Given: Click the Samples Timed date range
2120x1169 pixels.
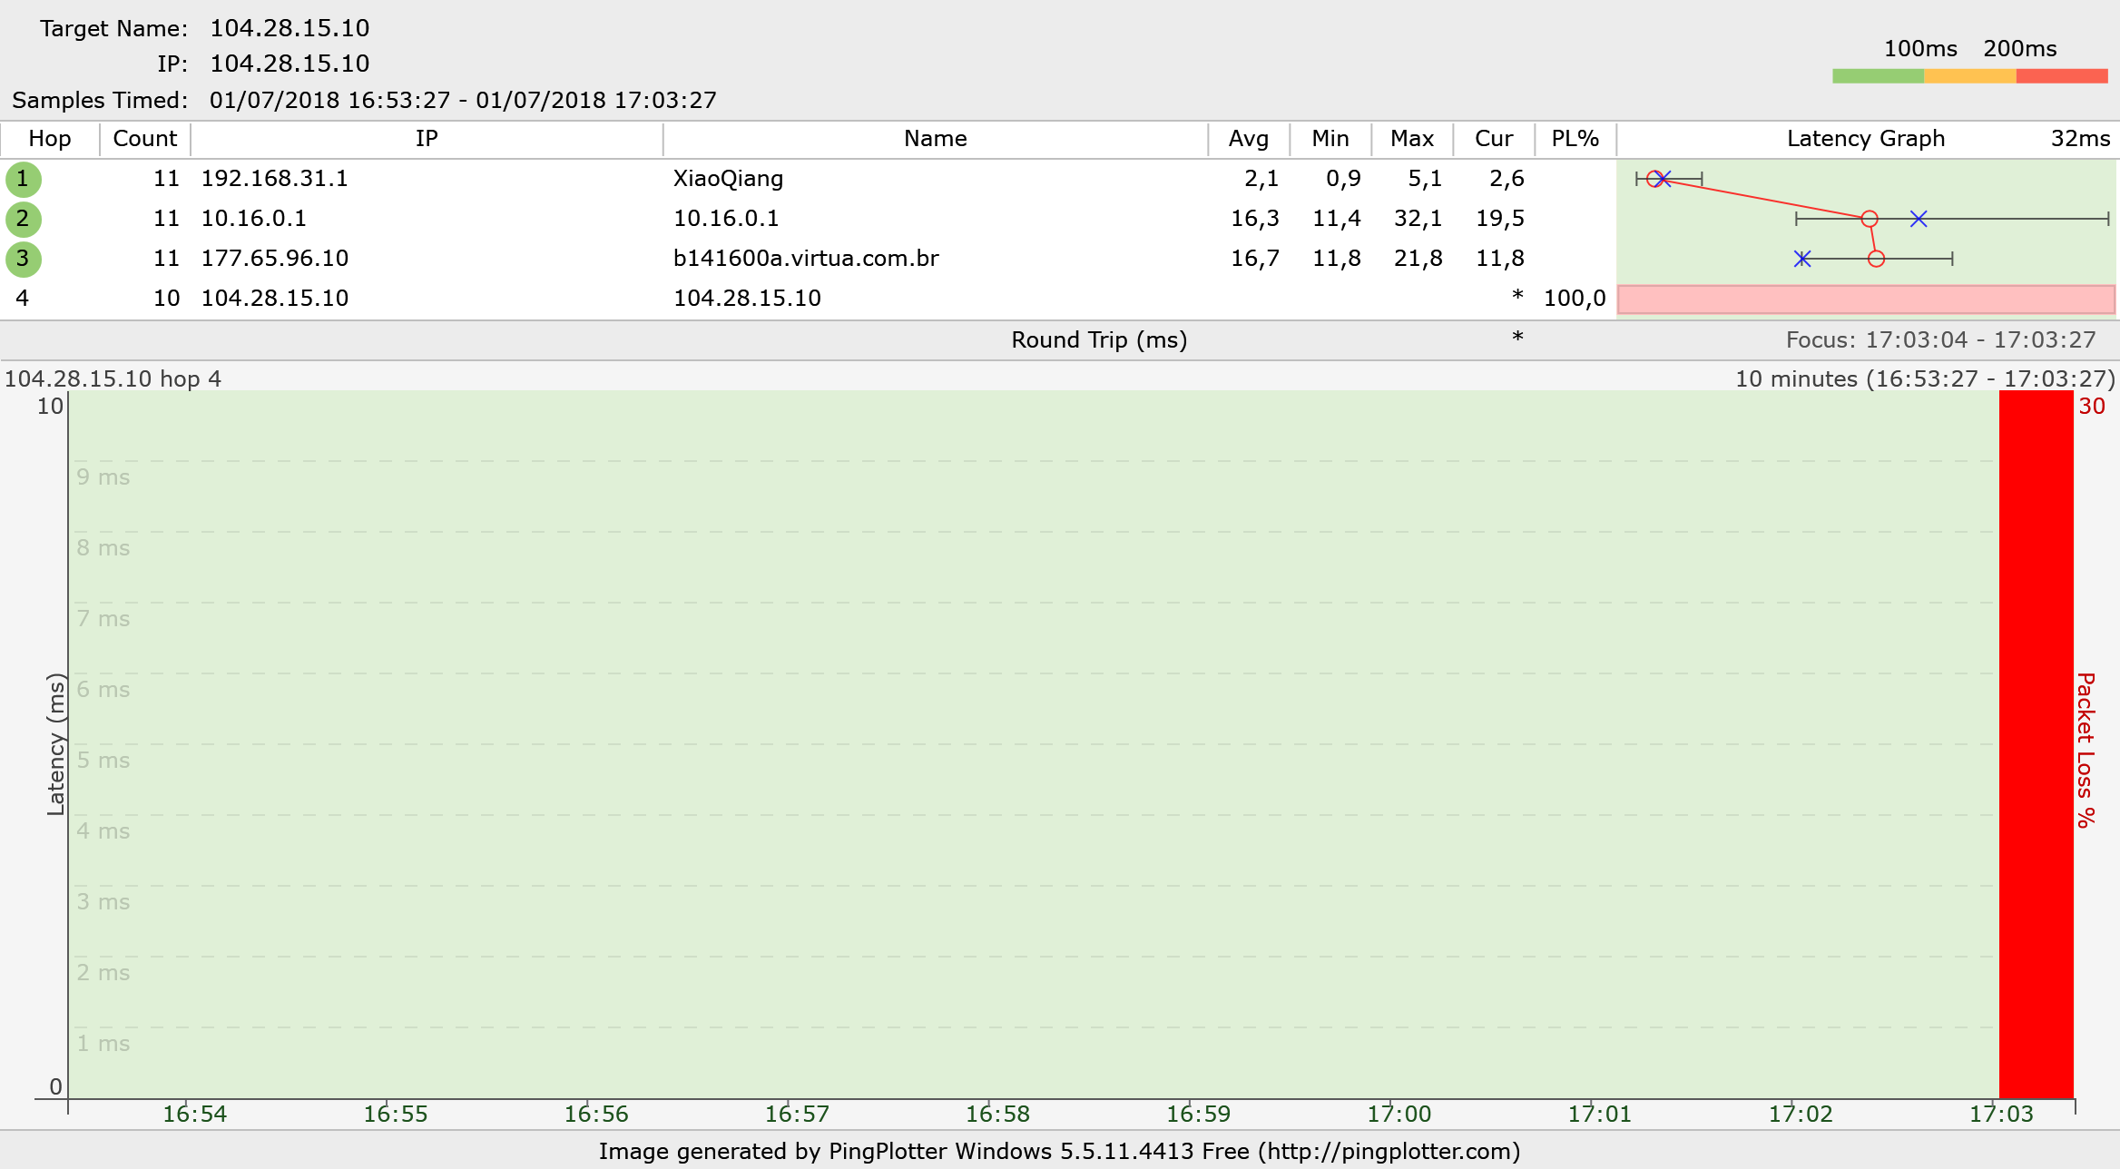Looking at the screenshot, I should 463,100.
